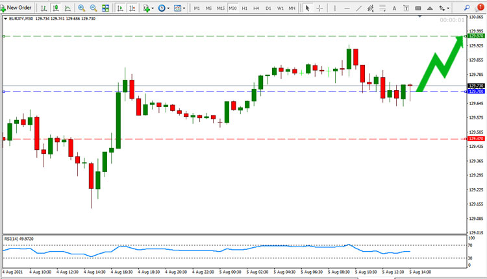Zoom out of the chart

click(x=93, y=8)
